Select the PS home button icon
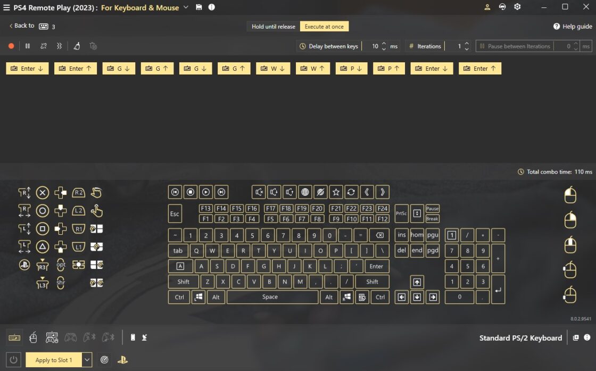596x371 pixels. (x=24, y=265)
